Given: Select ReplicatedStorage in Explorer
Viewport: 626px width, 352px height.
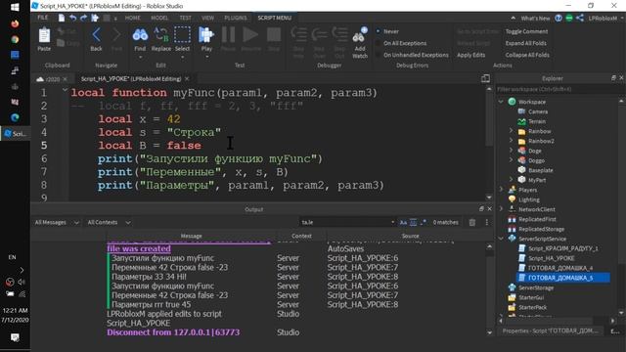Looking at the screenshot, I should [x=541, y=229].
